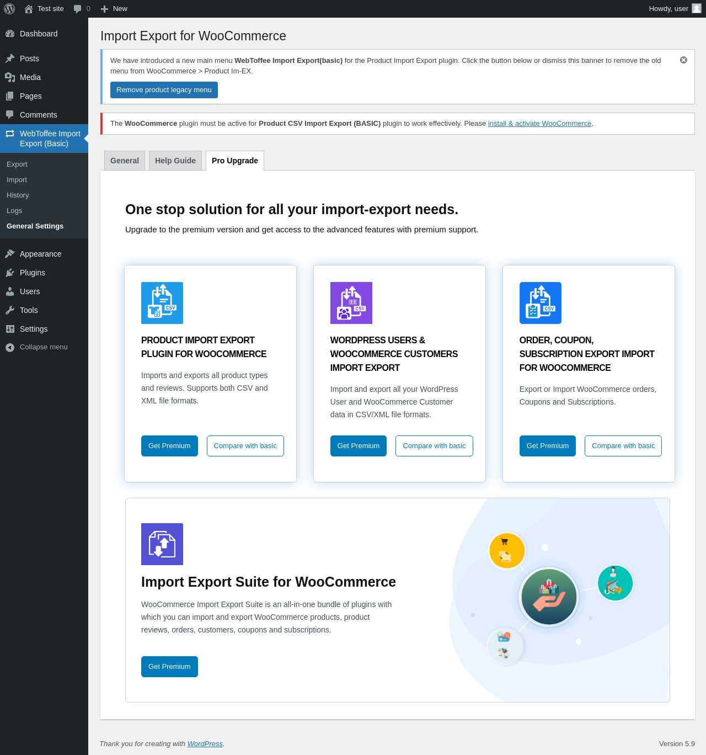Get Premium for Order, Coupon, Subscription plugin
706x755 pixels.
pos(548,446)
